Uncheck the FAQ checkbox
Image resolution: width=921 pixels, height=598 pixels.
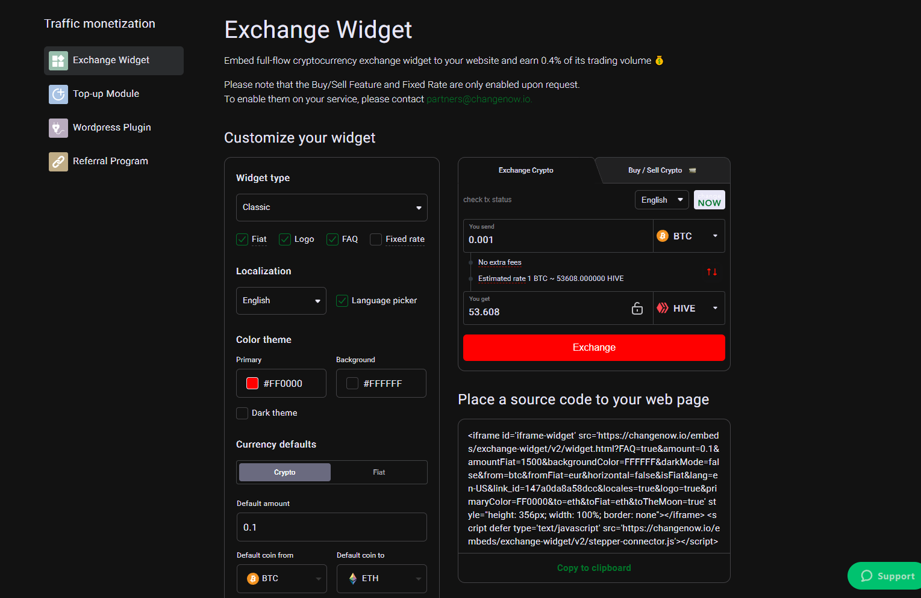point(332,239)
